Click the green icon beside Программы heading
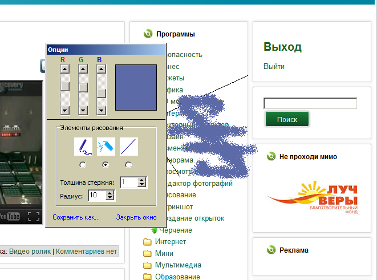The height and width of the screenshot is (280, 377). tap(148, 34)
